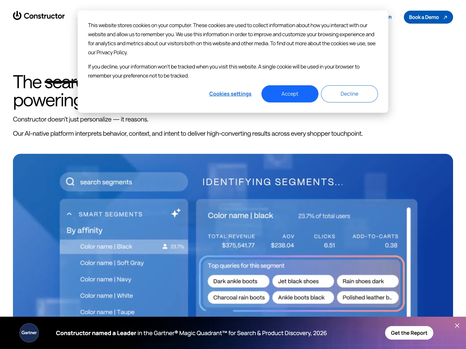Click the '$375,541.77' total revenue value

click(238, 245)
